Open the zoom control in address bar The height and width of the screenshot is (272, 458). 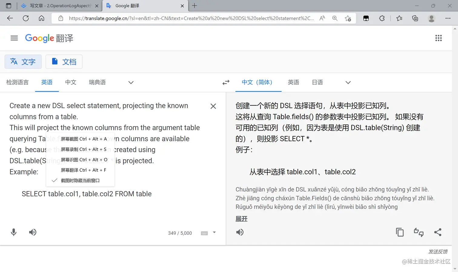pyautogui.click(x=335, y=18)
